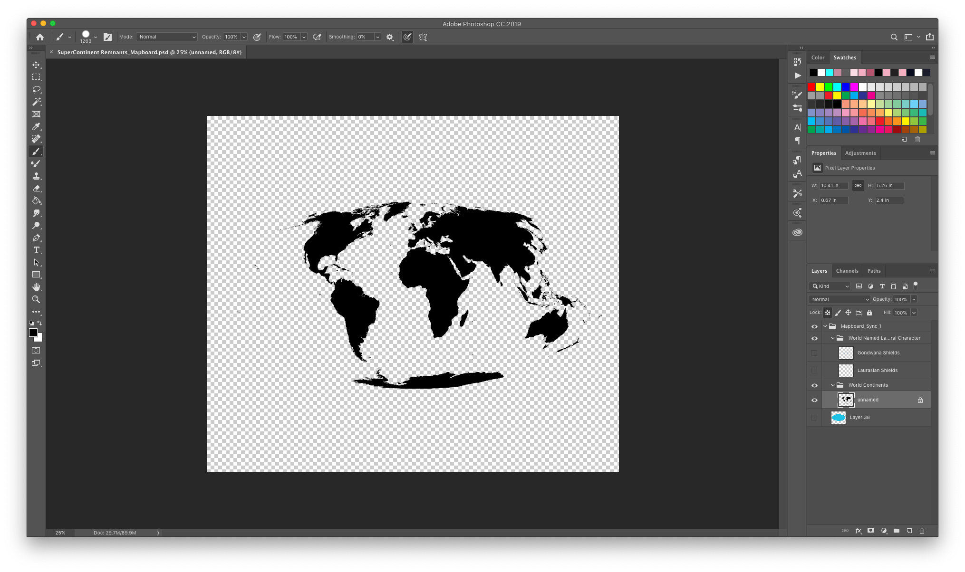
Task: Activate the Hand tool
Action: coord(36,287)
